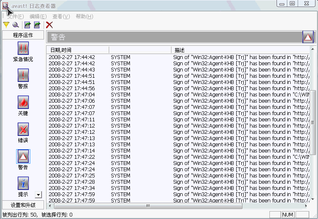The width and height of the screenshot is (318, 219).
Task: Minimize the avast! log viewer window
Action: tap(282, 4)
